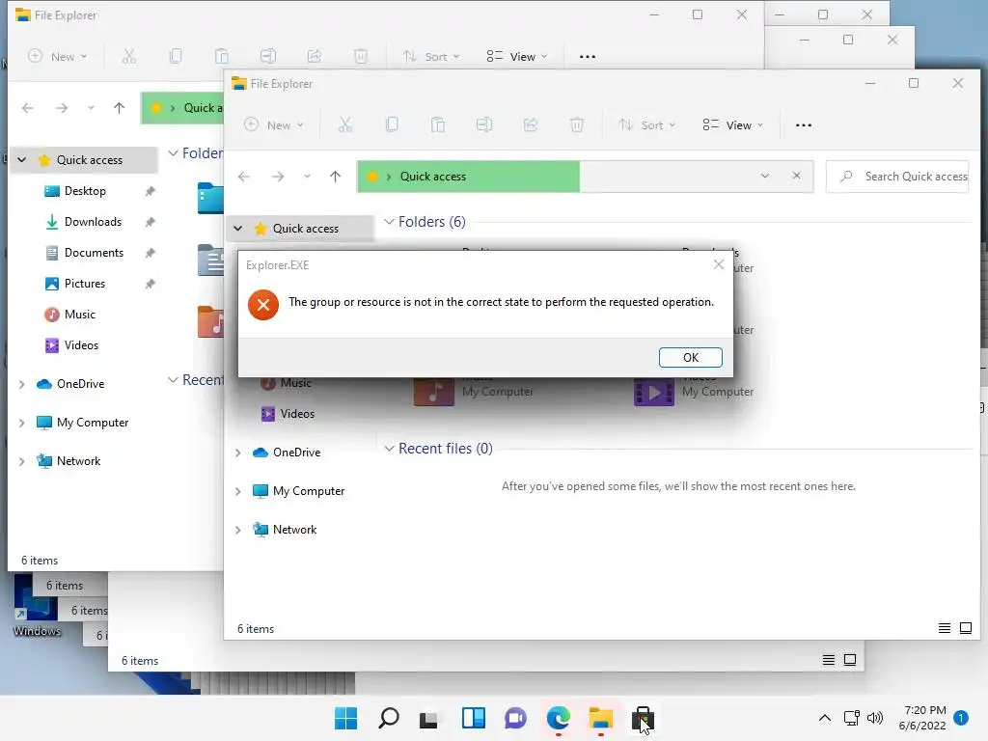Expand OneDrive node in front window

click(x=238, y=453)
